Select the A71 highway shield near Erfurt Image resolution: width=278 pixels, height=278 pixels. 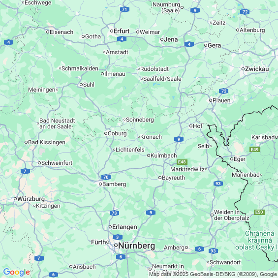[x=124, y=9]
